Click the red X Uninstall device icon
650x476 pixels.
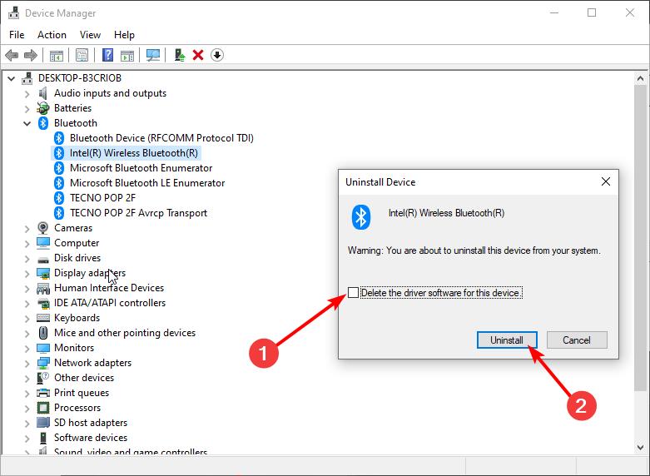(198, 55)
